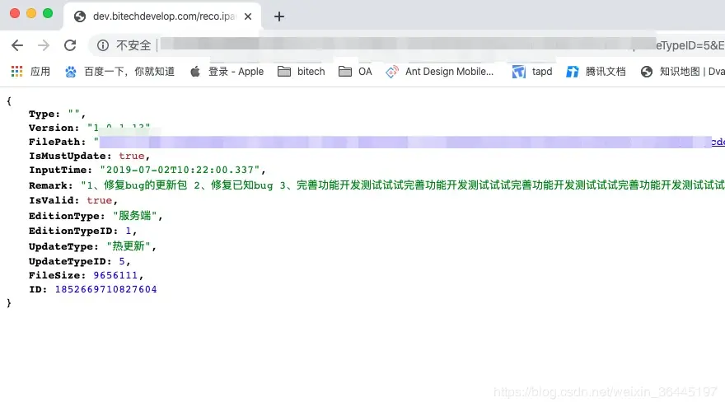Open the OA bookmarks folder

[x=355, y=71]
